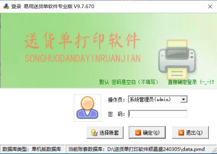Click the orange checkmark icon on 确定 button
217x154 pixels.
pos(138,133)
